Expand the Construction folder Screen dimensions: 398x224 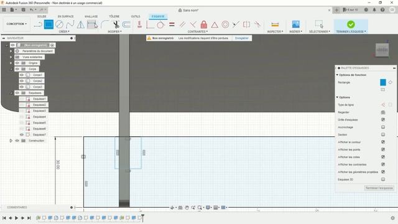11,141
